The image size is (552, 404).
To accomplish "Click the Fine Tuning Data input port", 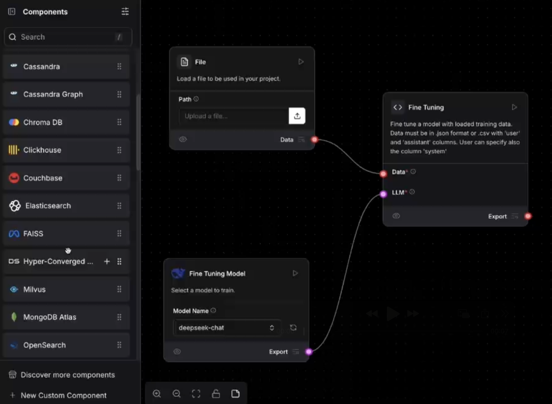I will pyautogui.click(x=383, y=174).
